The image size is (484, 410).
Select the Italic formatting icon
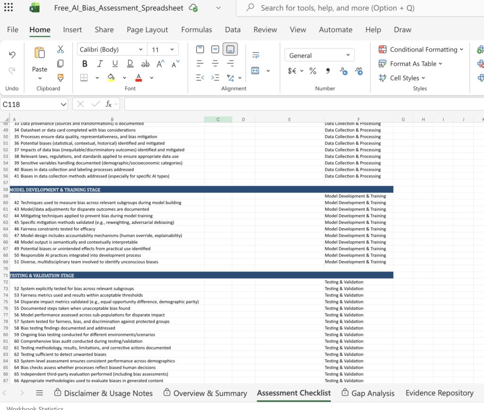point(100,63)
